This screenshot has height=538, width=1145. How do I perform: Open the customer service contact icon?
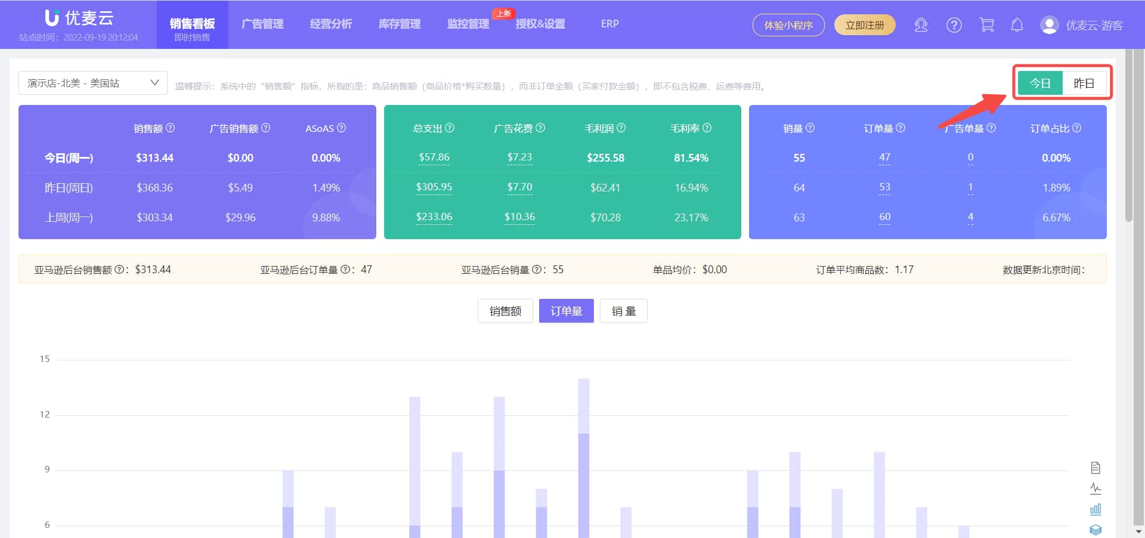point(920,25)
